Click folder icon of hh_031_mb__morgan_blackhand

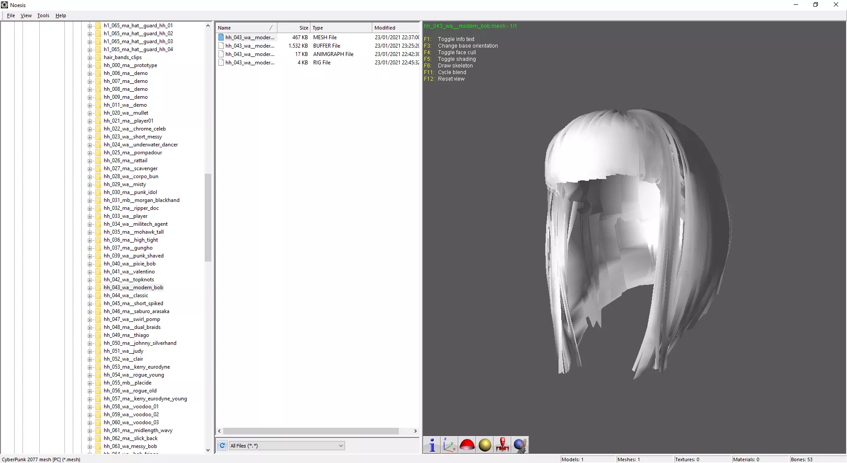(x=98, y=200)
